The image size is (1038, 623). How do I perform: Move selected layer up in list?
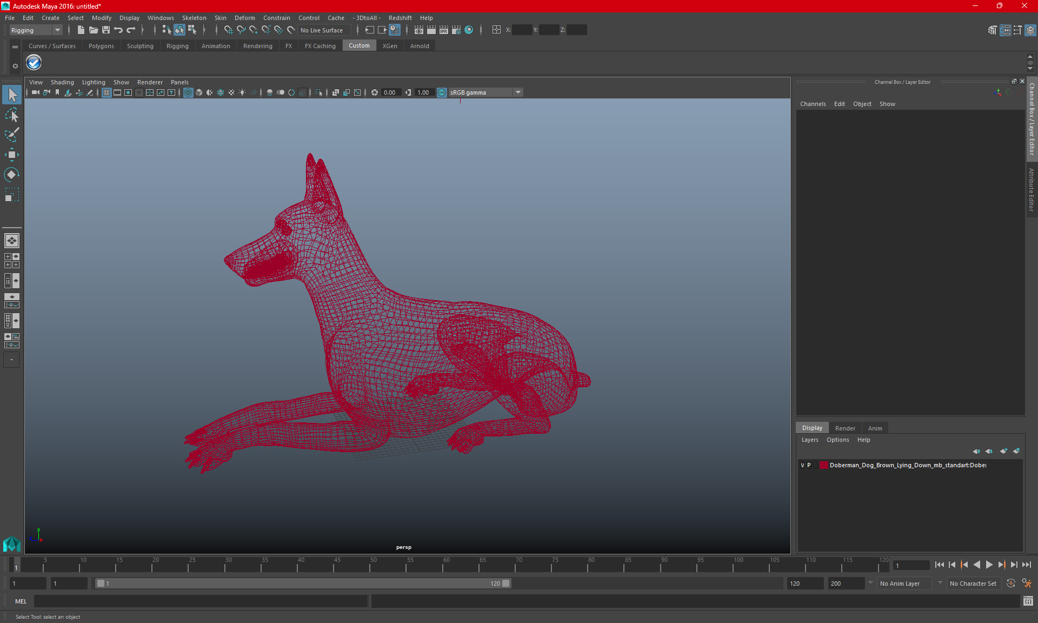pyautogui.click(x=976, y=451)
